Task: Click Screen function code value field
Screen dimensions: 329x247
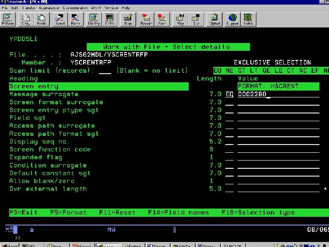Action: (278, 150)
